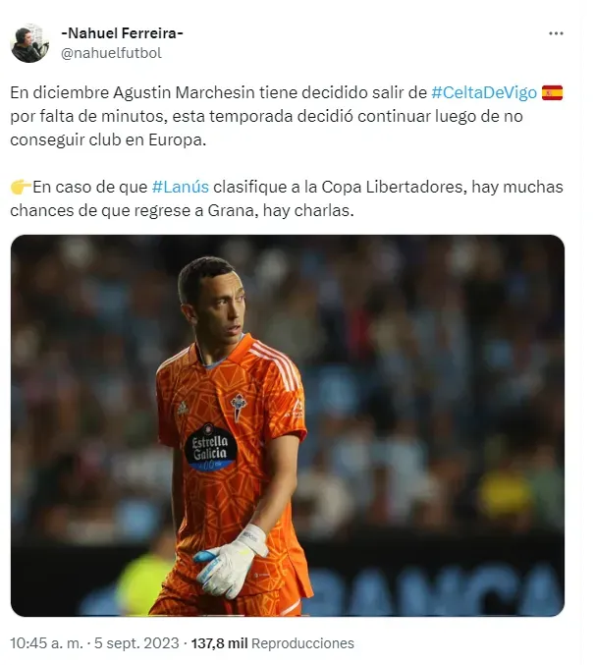
Task: View the 137,8 mil Reproducciones count
Action: coord(273,643)
